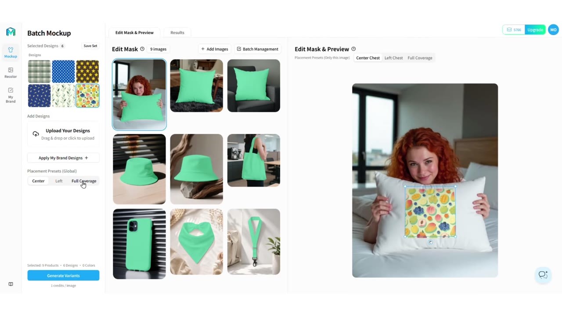Select the global Full Coverage preset
562x316 pixels.
[x=84, y=181]
